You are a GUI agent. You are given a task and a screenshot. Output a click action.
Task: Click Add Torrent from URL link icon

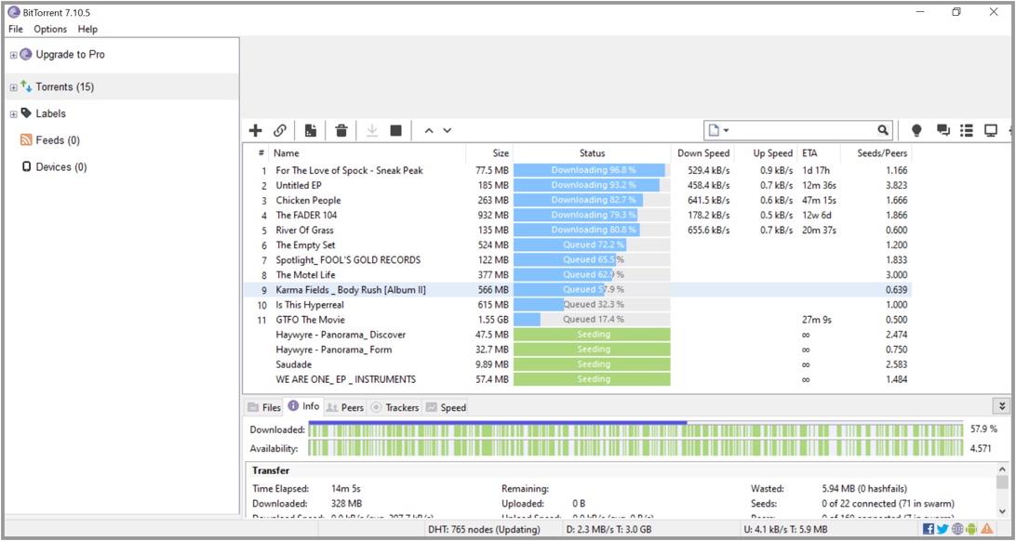pyautogui.click(x=280, y=131)
